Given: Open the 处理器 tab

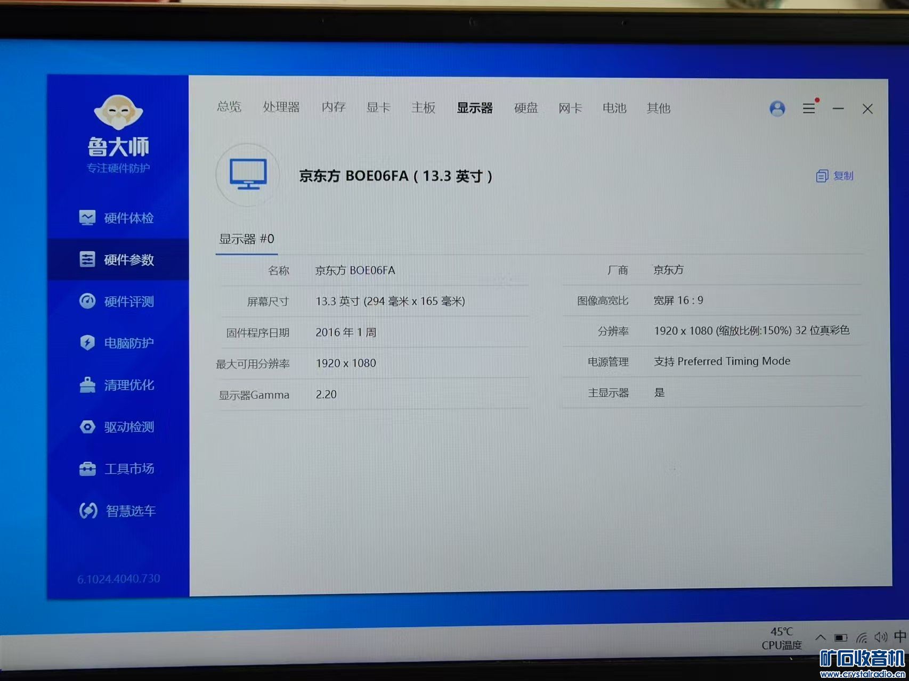Looking at the screenshot, I should coord(281,107).
